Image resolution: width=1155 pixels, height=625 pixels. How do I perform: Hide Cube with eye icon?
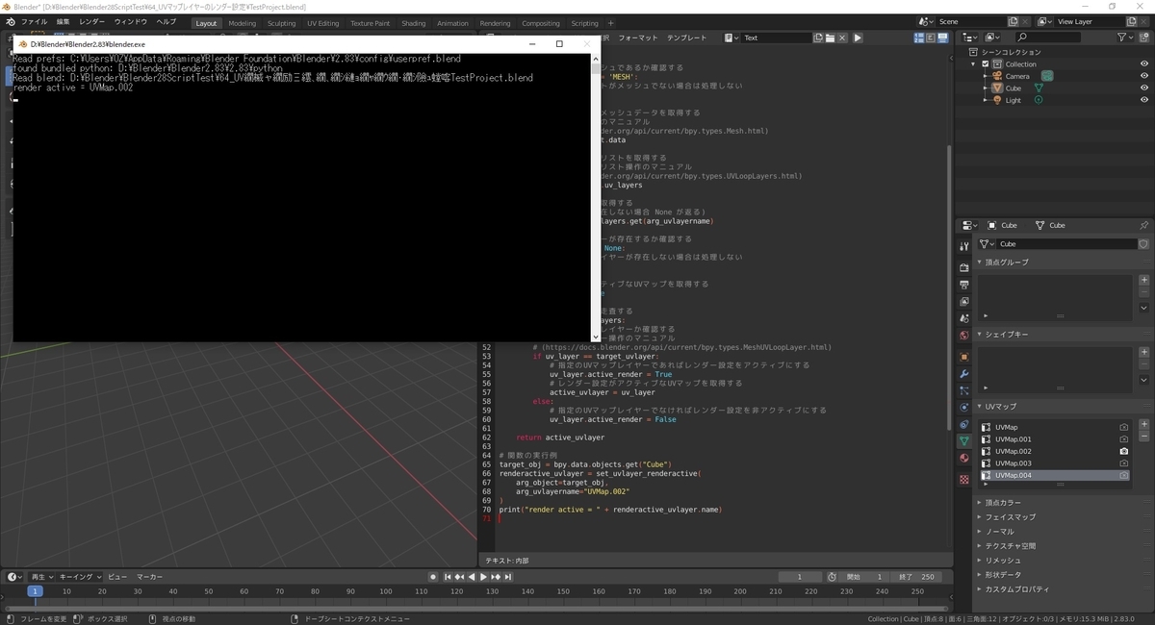1143,87
